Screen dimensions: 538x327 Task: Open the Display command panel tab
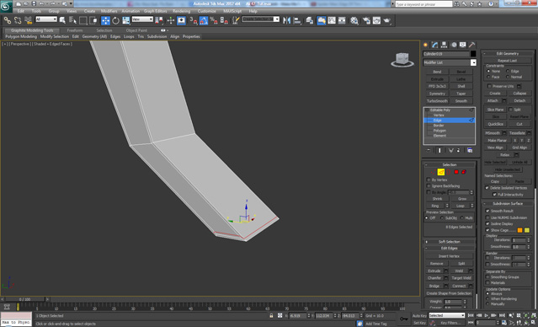(x=463, y=45)
